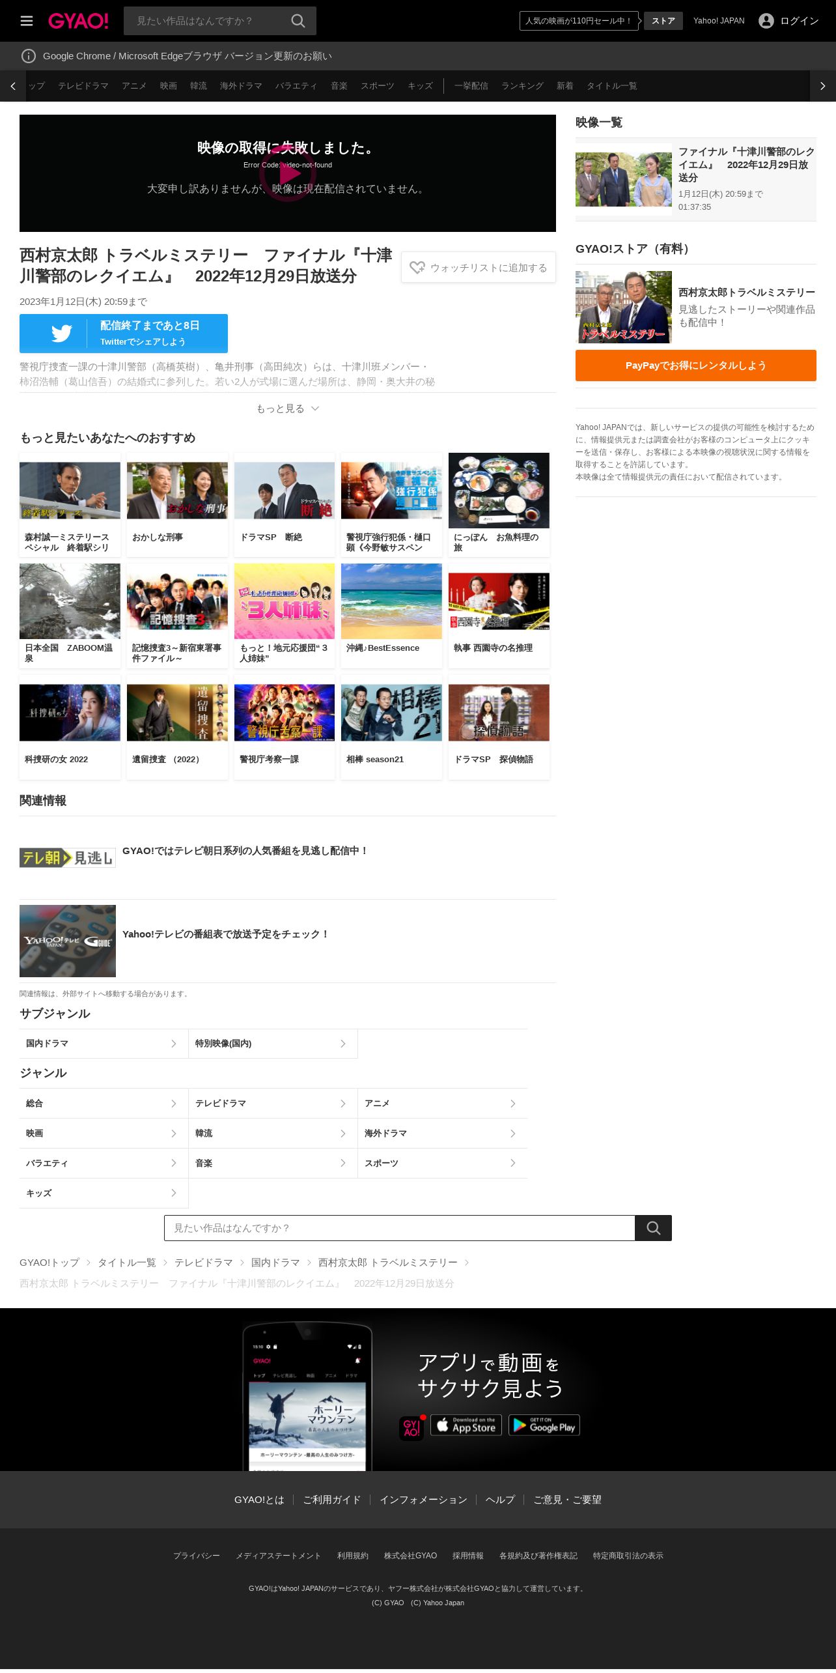Click Yahoo!テレビの番組表で放送予定をチェック link
836x1673 pixels.
tap(226, 934)
